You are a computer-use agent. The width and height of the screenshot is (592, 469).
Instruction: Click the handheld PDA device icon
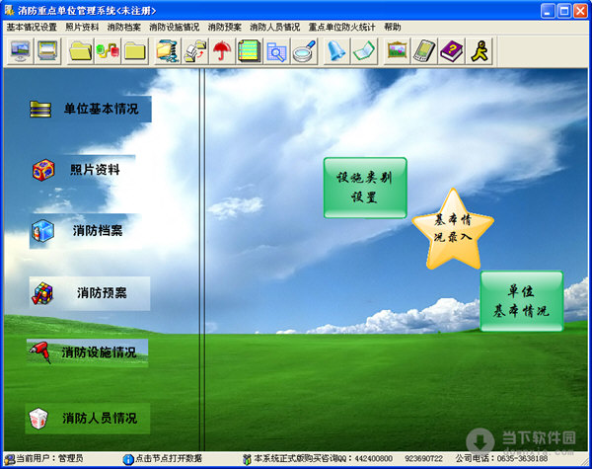coord(424,50)
